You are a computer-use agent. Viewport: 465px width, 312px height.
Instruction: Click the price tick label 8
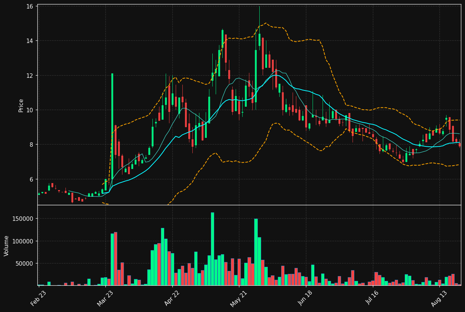pyautogui.click(x=31, y=145)
